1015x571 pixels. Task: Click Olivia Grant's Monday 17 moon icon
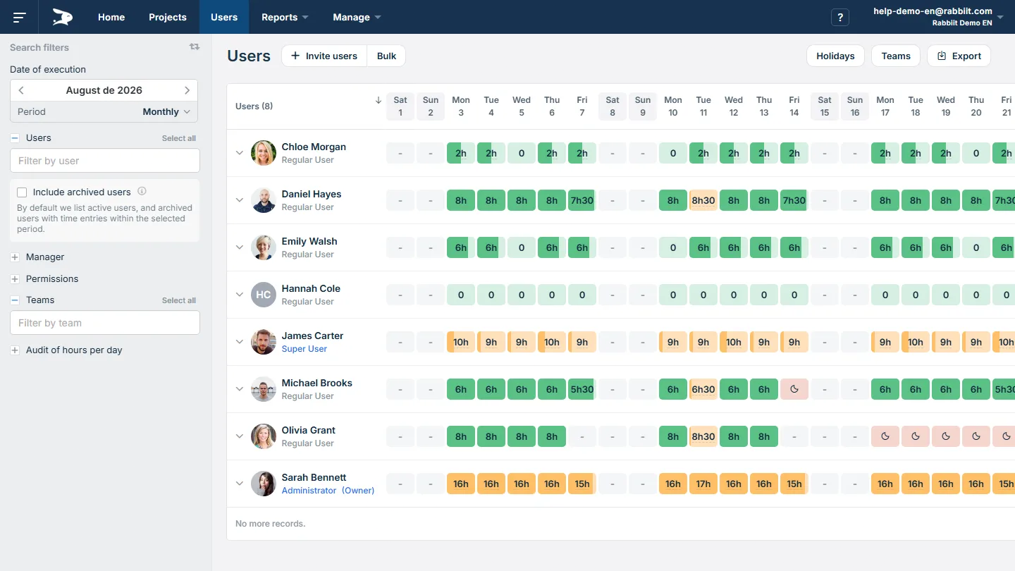pos(885,436)
